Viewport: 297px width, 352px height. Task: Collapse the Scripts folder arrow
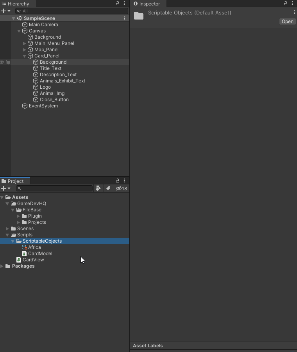pyautogui.click(x=7, y=235)
